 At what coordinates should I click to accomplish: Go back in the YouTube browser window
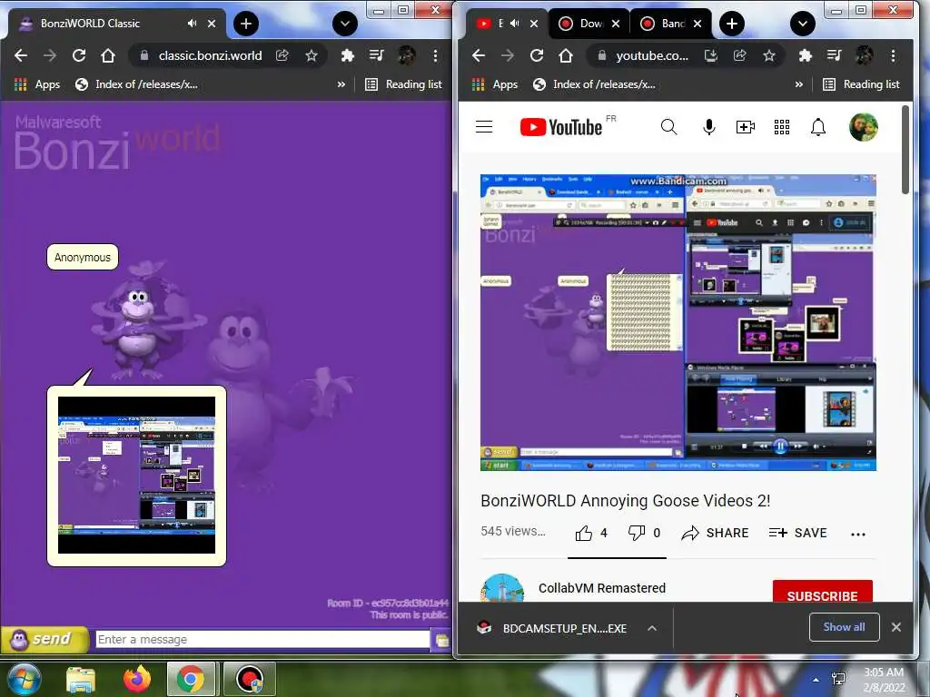tap(479, 55)
